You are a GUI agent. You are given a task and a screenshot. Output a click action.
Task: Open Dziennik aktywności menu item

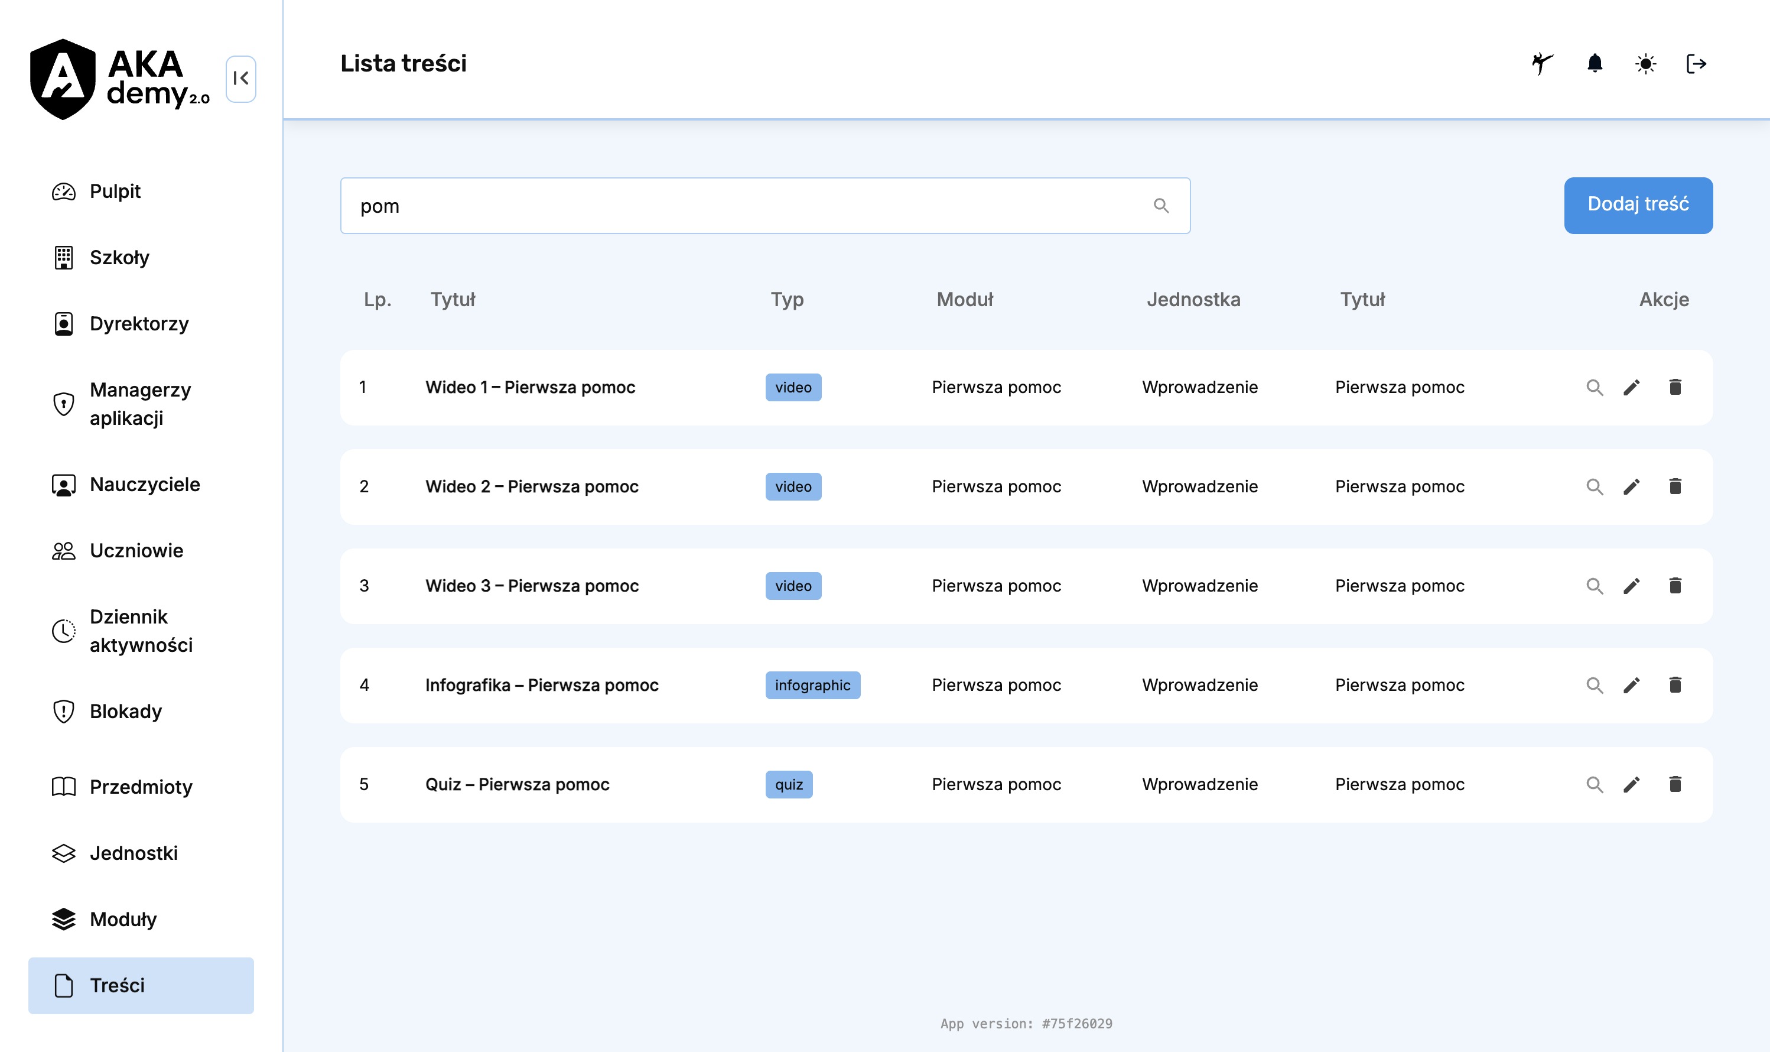pyautogui.click(x=140, y=631)
